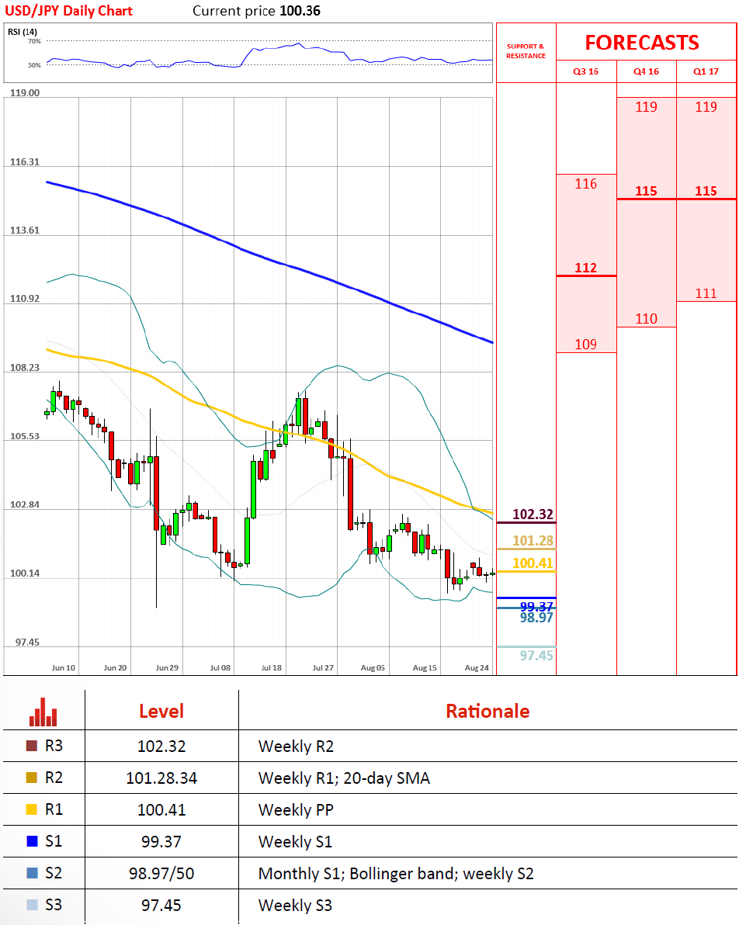
Task: Click the Level column header
Action: 161,712
